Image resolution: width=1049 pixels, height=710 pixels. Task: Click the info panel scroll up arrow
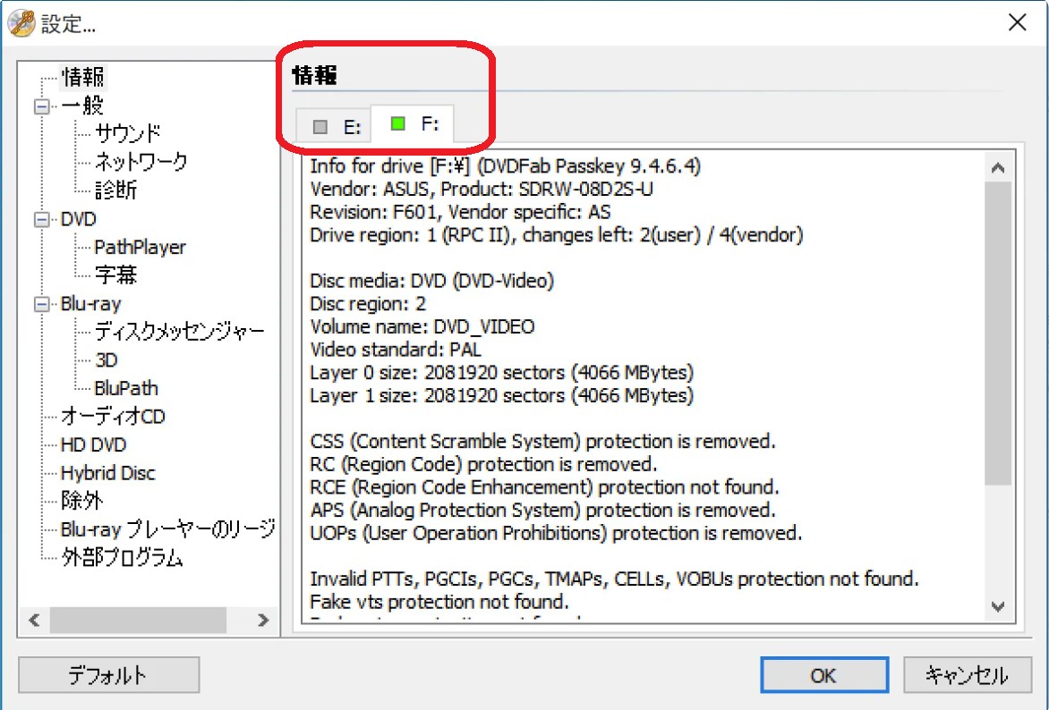(998, 168)
